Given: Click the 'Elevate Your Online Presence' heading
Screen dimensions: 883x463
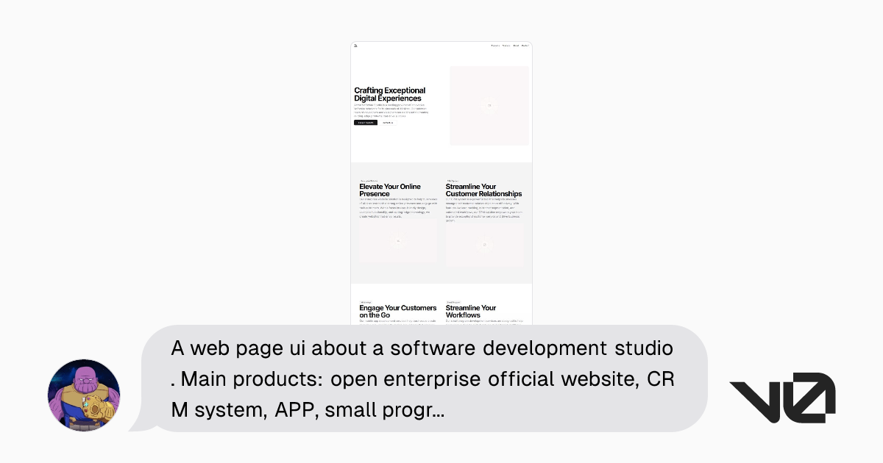Looking at the screenshot, I should 390,190.
